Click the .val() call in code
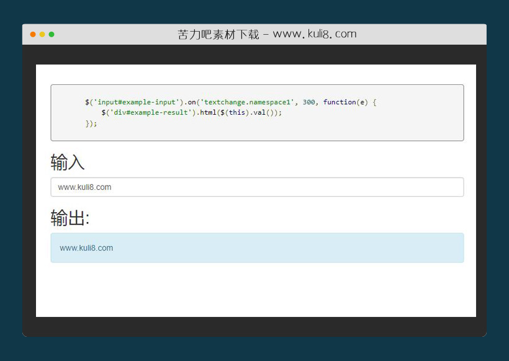 coord(261,113)
